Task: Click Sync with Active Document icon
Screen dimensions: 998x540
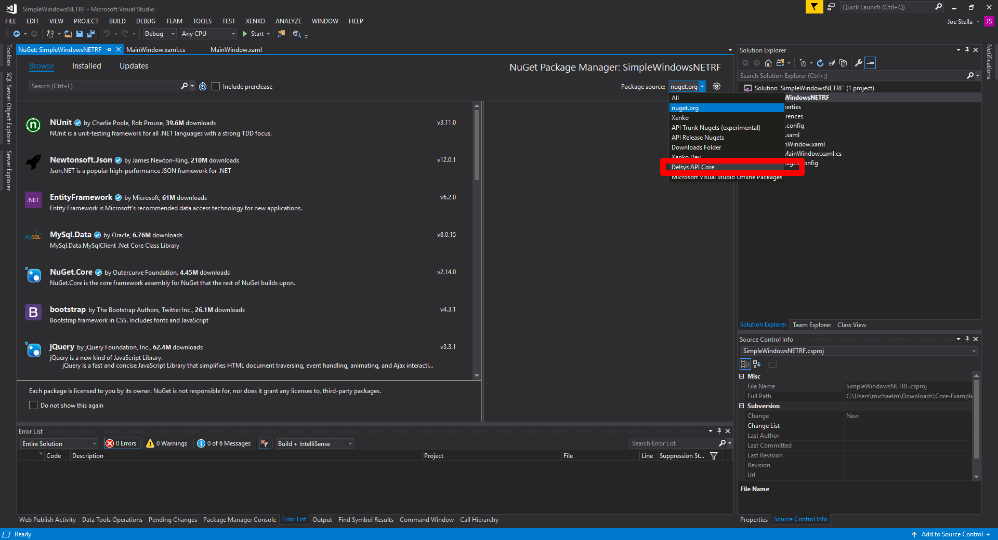Action: [x=780, y=63]
